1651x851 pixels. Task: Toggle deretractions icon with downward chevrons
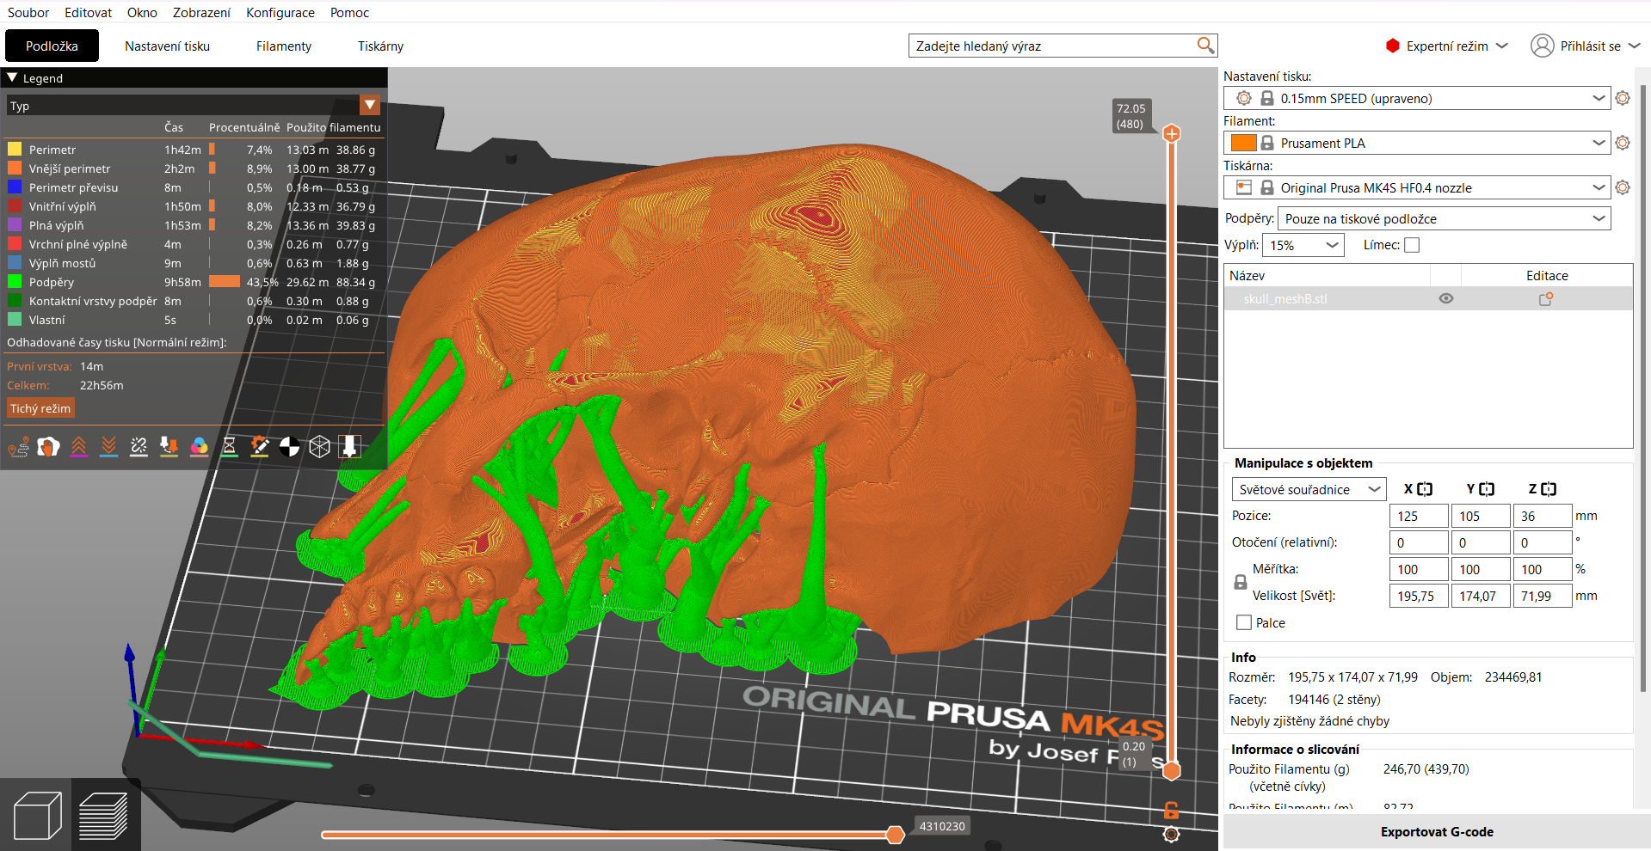108,447
